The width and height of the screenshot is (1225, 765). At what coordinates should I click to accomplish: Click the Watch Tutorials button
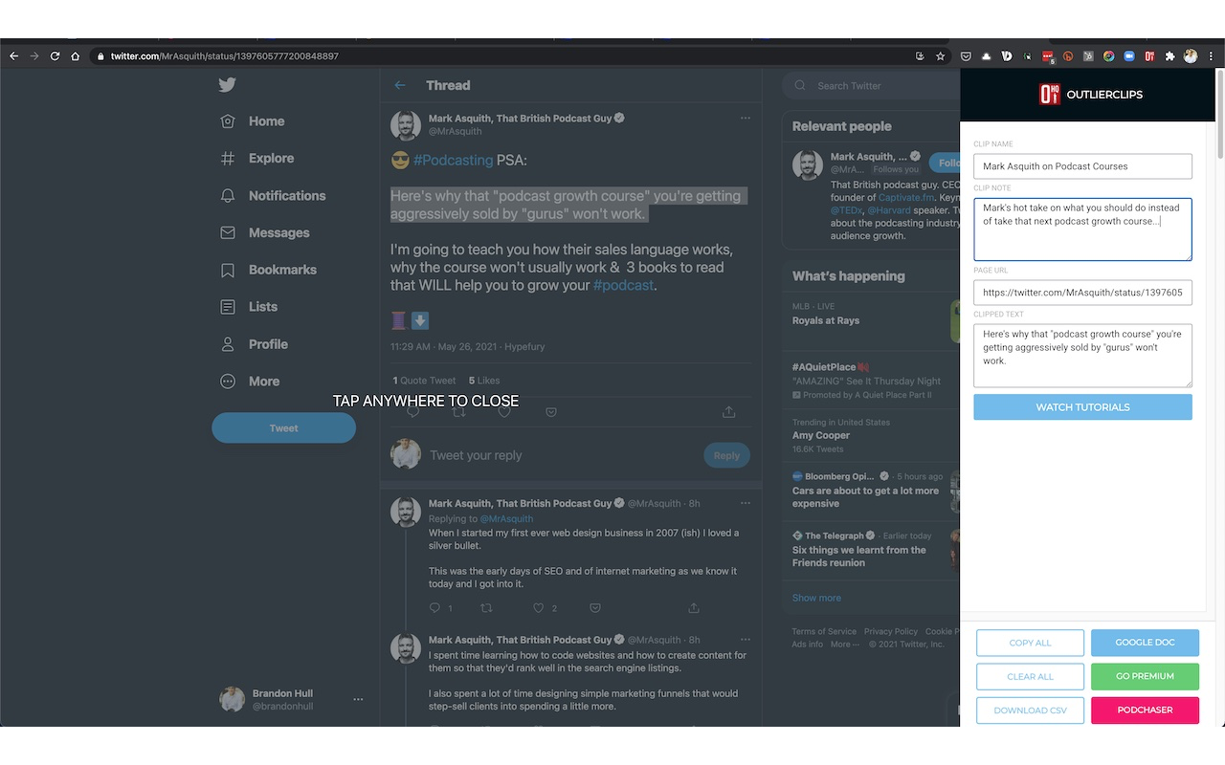click(x=1082, y=407)
